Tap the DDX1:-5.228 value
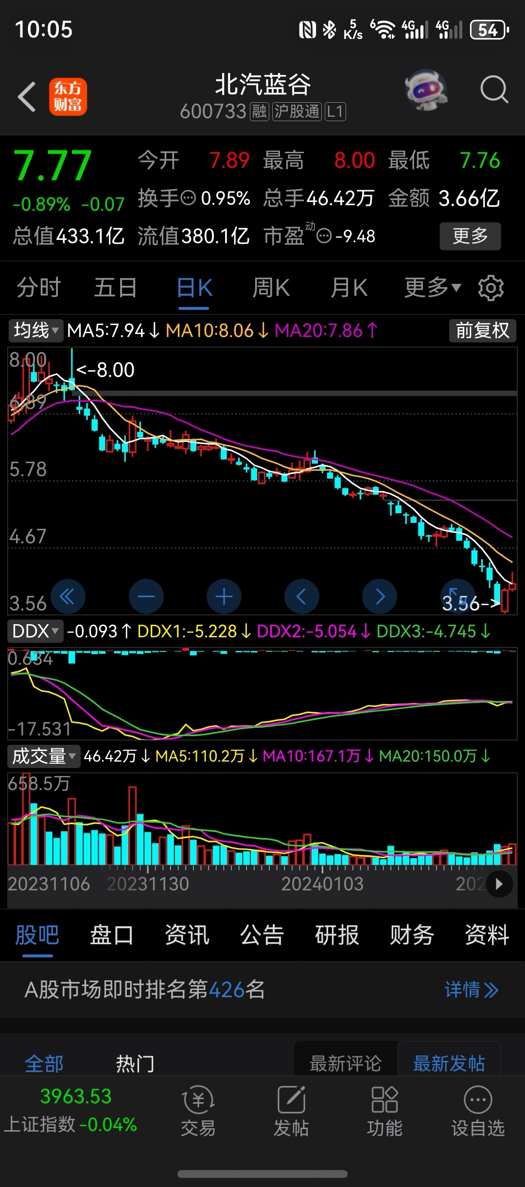This screenshot has height=1187, width=525. (x=193, y=631)
